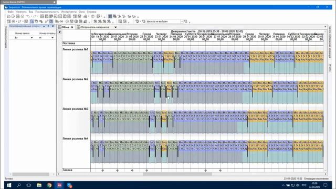
Task: Click the left panel's horizontal scrollbar
Action: pyautogui.click(x=31, y=174)
